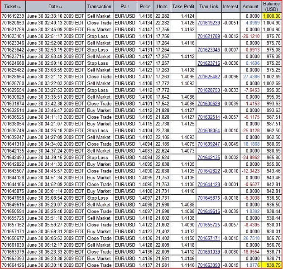Select ticket number 701628654
Viewport: 283px width, 269px height.
point(13,77)
